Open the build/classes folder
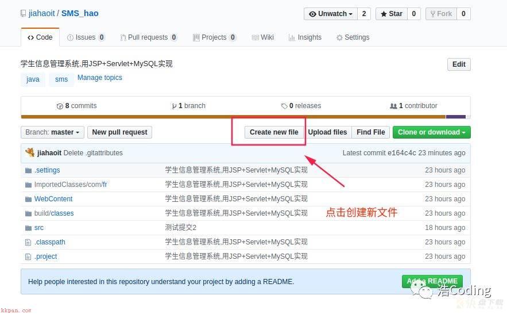507x314 pixels. pos(54,213)
